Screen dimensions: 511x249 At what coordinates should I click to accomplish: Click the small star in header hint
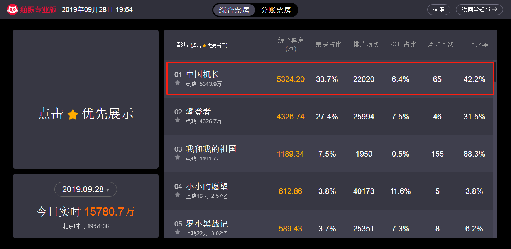pyautogui.click(x=205, y=46)
